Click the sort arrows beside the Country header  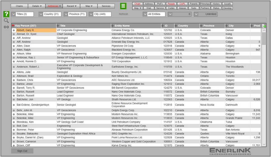[176, 26]
